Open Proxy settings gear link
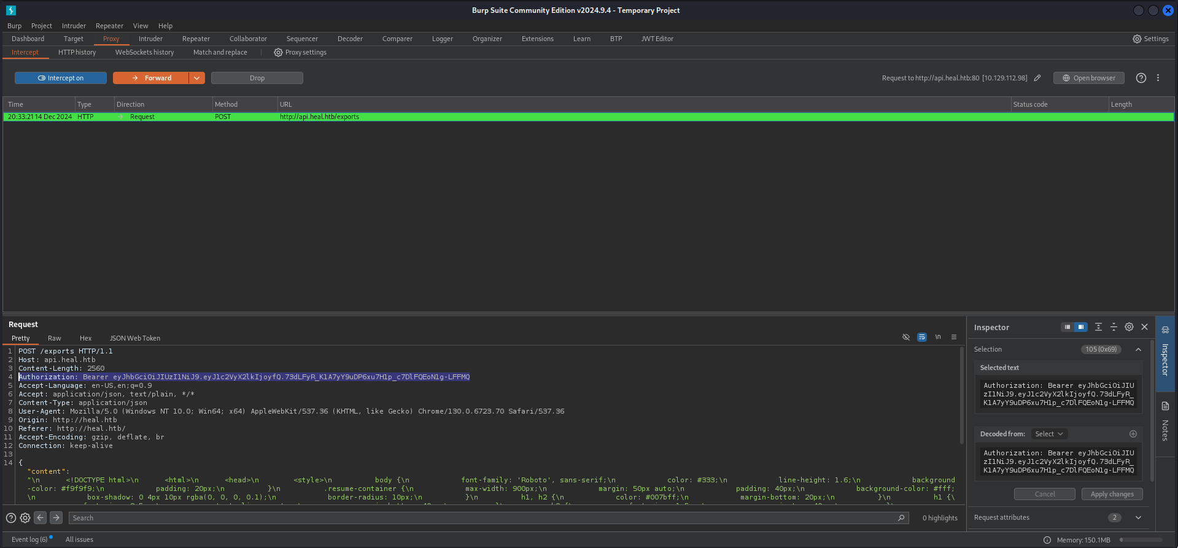This screenshot has width=1178, height=548. (300, 53)
